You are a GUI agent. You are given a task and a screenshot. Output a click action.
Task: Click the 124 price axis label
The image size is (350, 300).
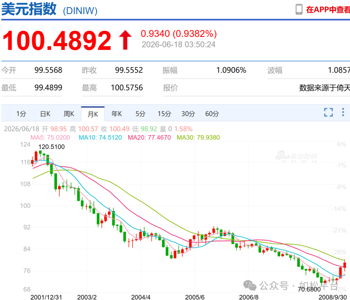pyautogui.click(x=25, y=145)
